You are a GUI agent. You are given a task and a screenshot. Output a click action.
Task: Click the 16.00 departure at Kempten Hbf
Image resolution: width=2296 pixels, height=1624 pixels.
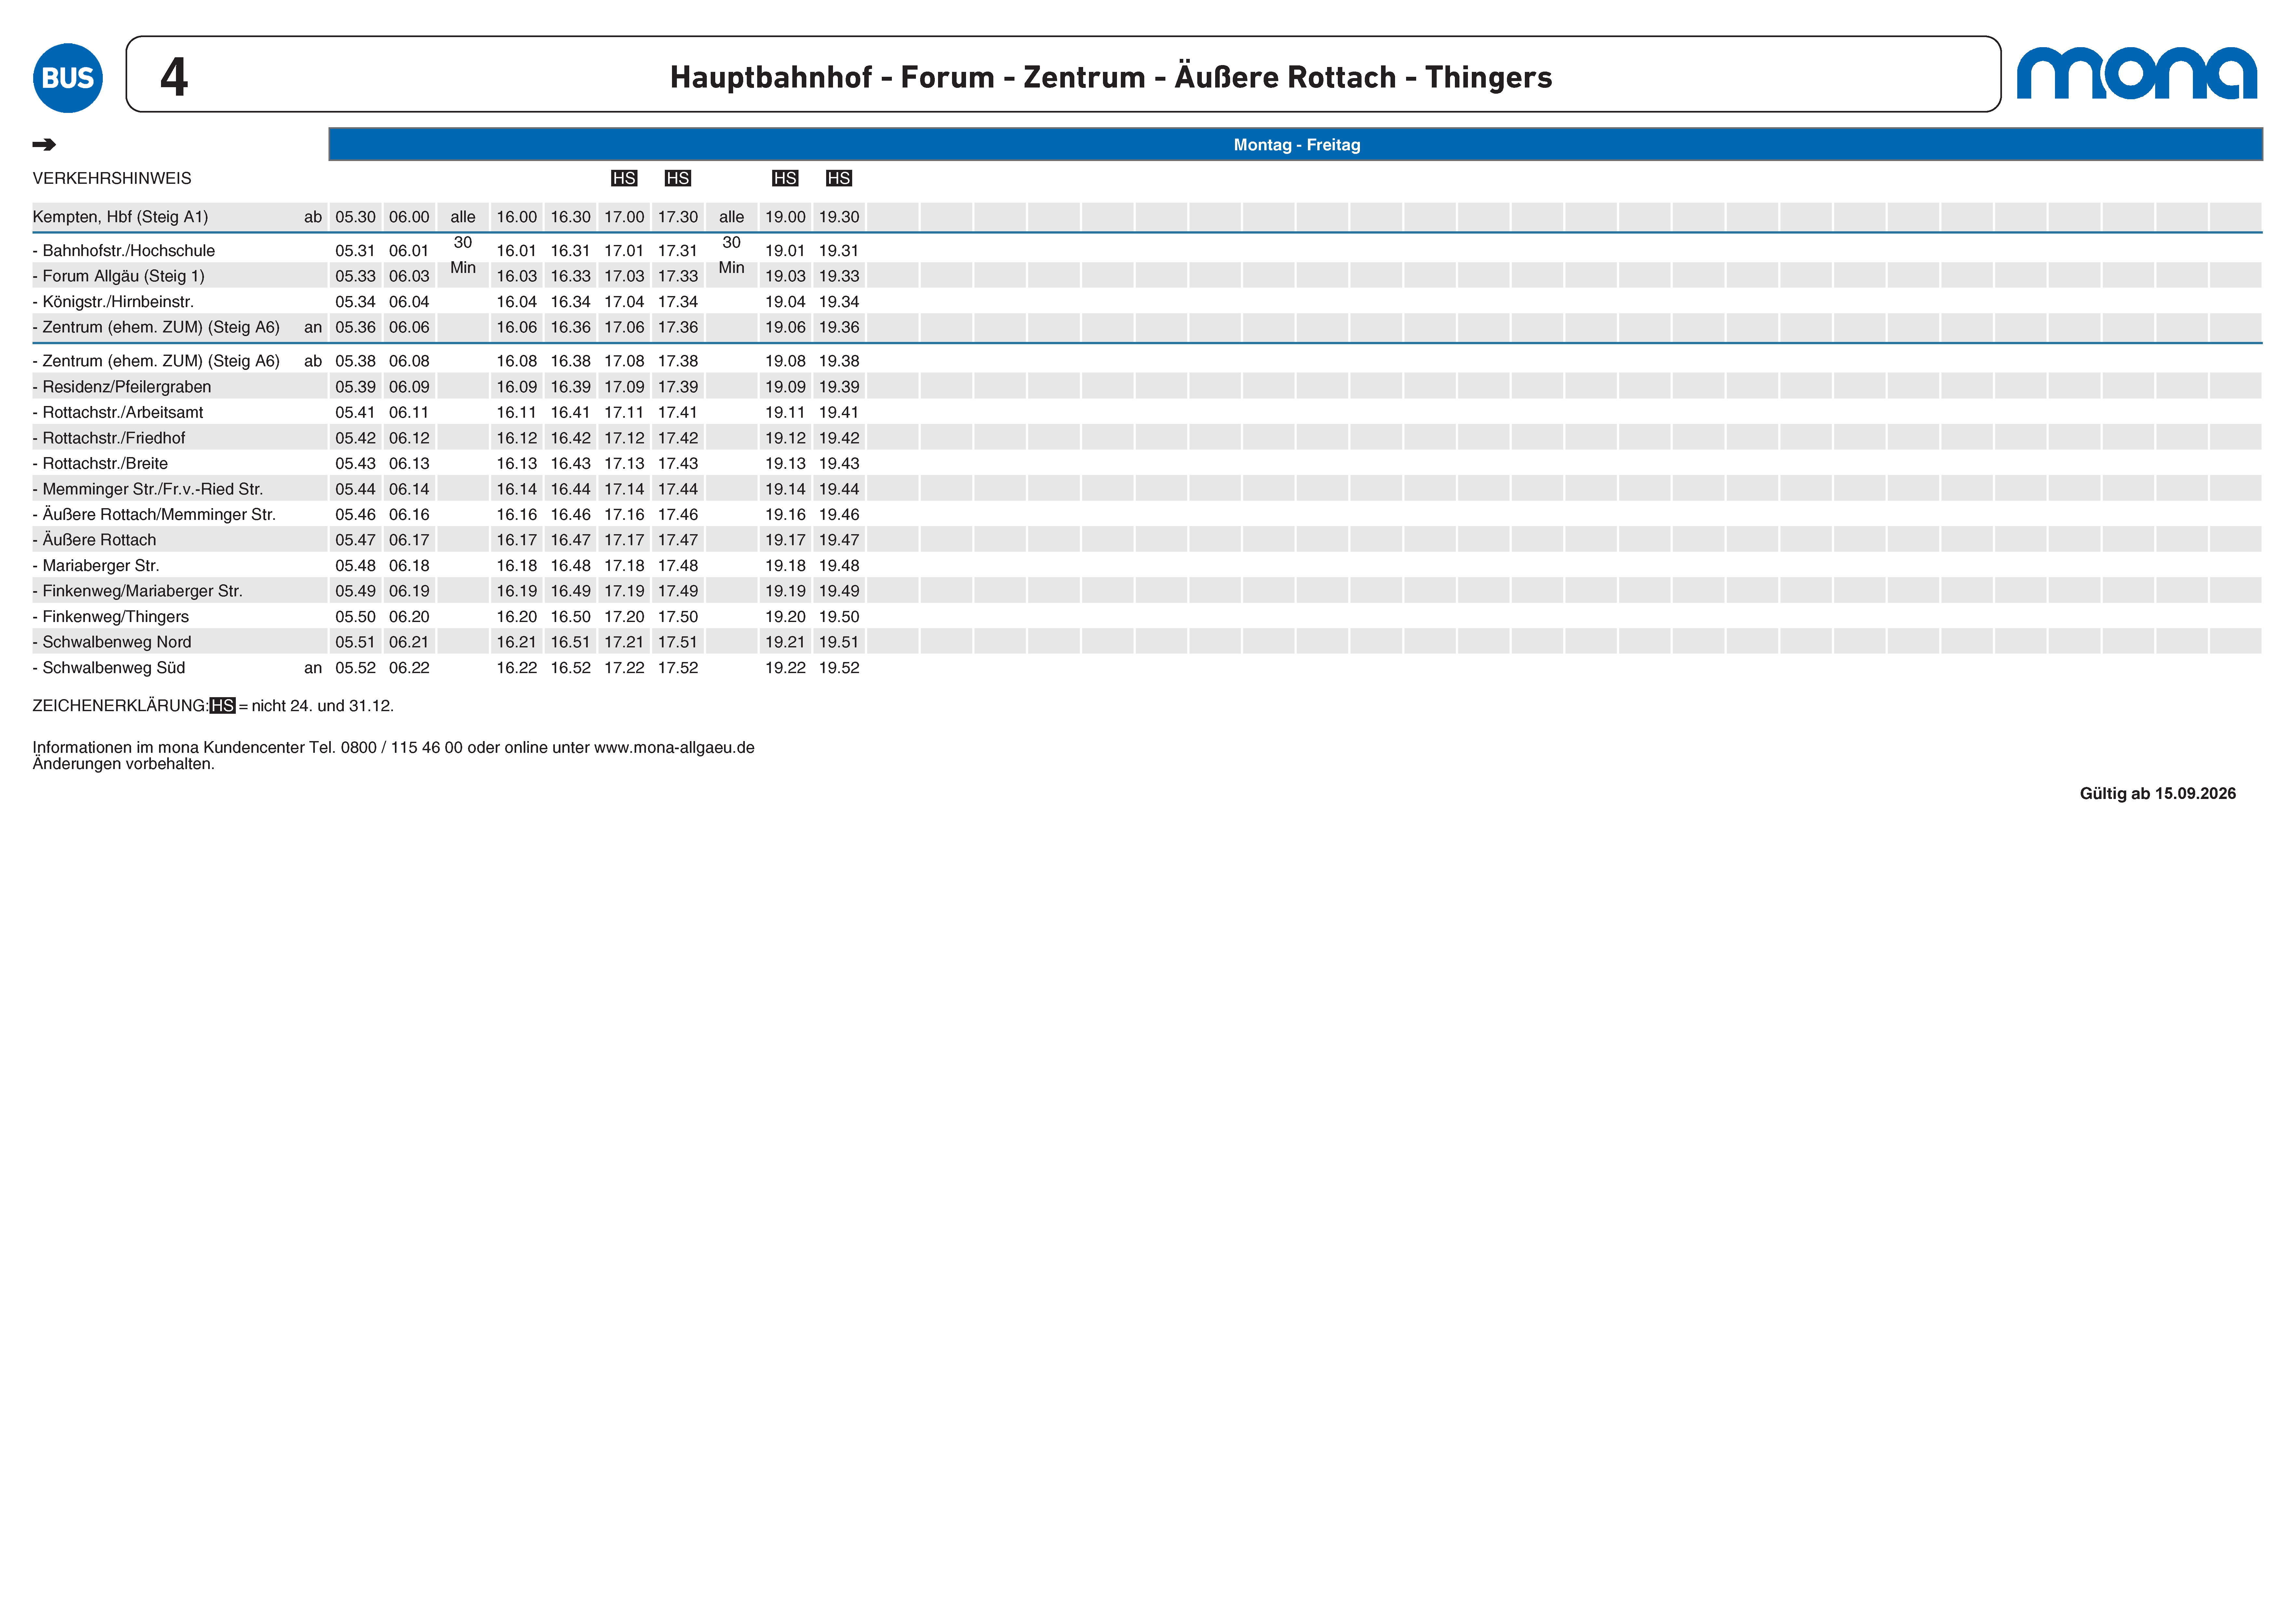coord(517,217)
